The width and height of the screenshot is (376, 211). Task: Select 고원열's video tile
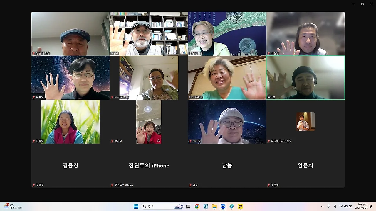click(x=305, y=34)
